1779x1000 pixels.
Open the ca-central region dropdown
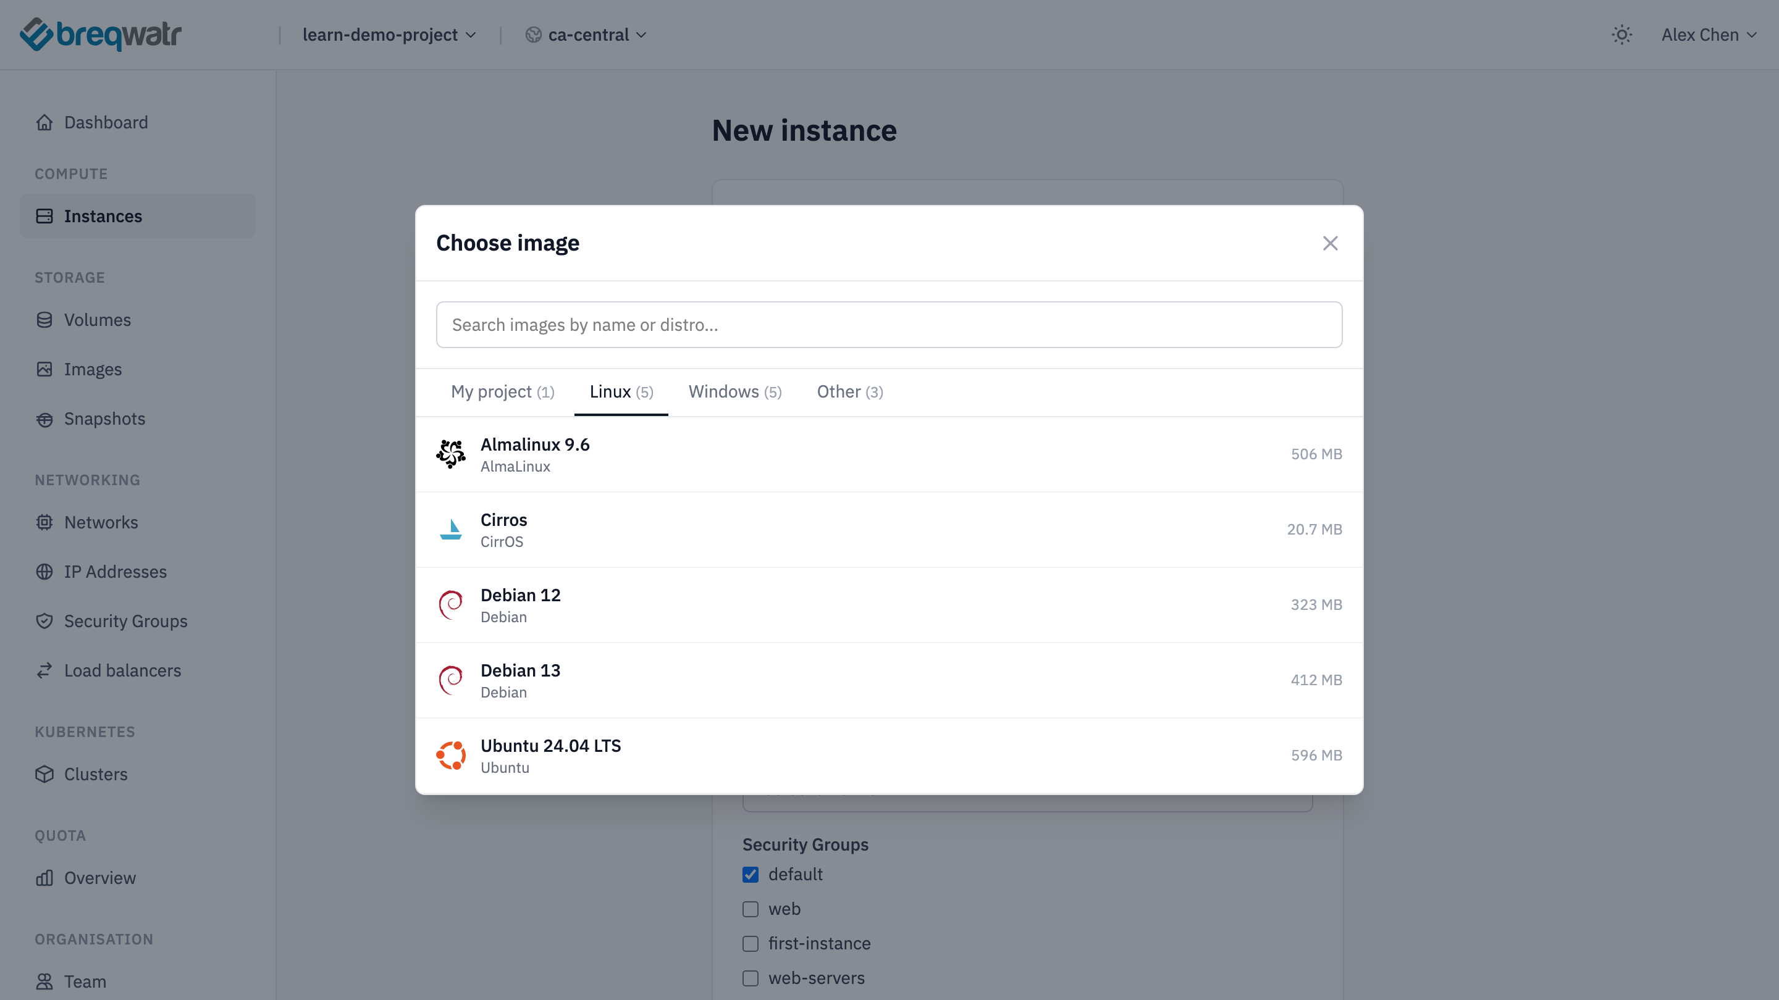pos(586,35)
